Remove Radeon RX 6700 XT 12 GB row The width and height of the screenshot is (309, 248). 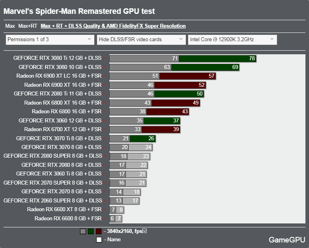[104, 130]
